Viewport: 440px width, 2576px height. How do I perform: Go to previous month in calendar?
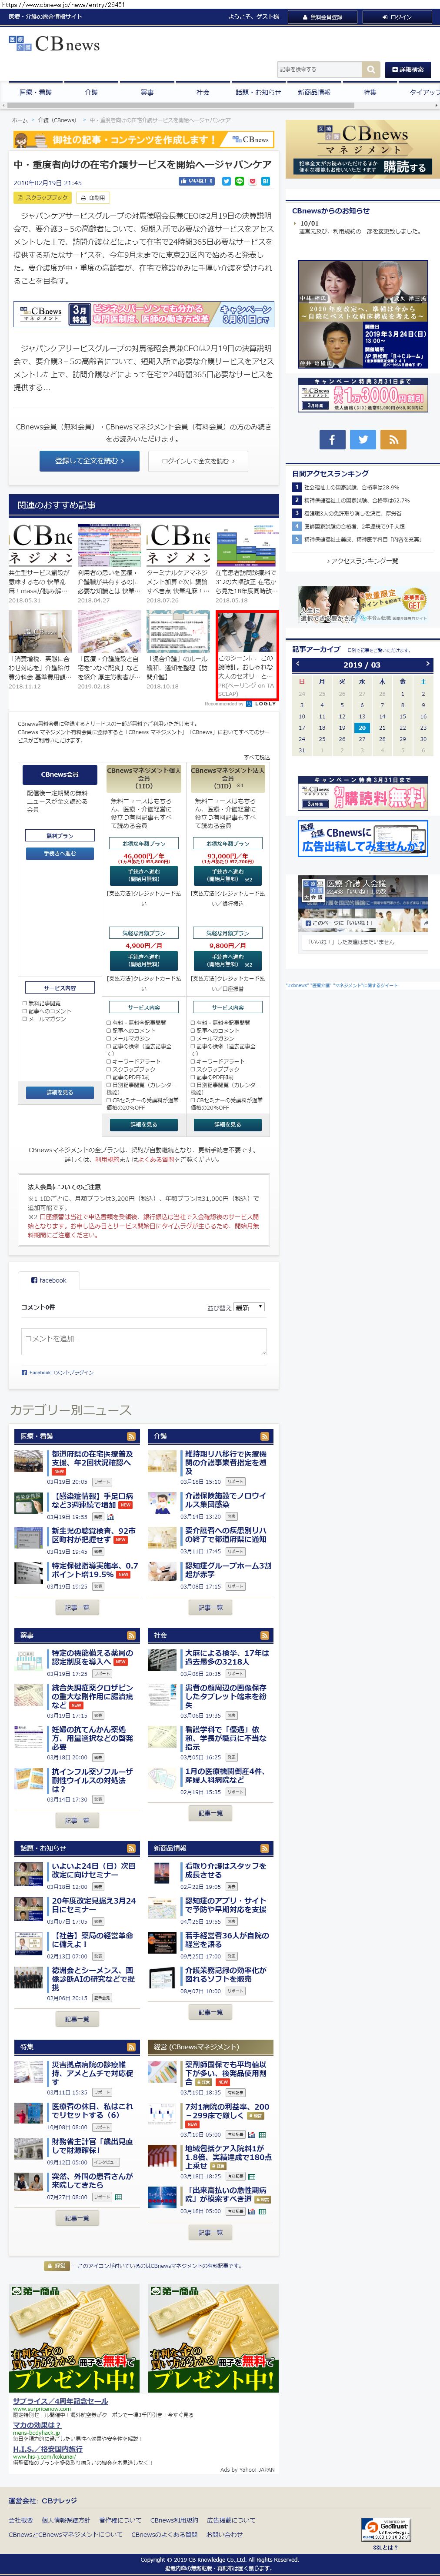pyautogui.click(x=297, y=664)
